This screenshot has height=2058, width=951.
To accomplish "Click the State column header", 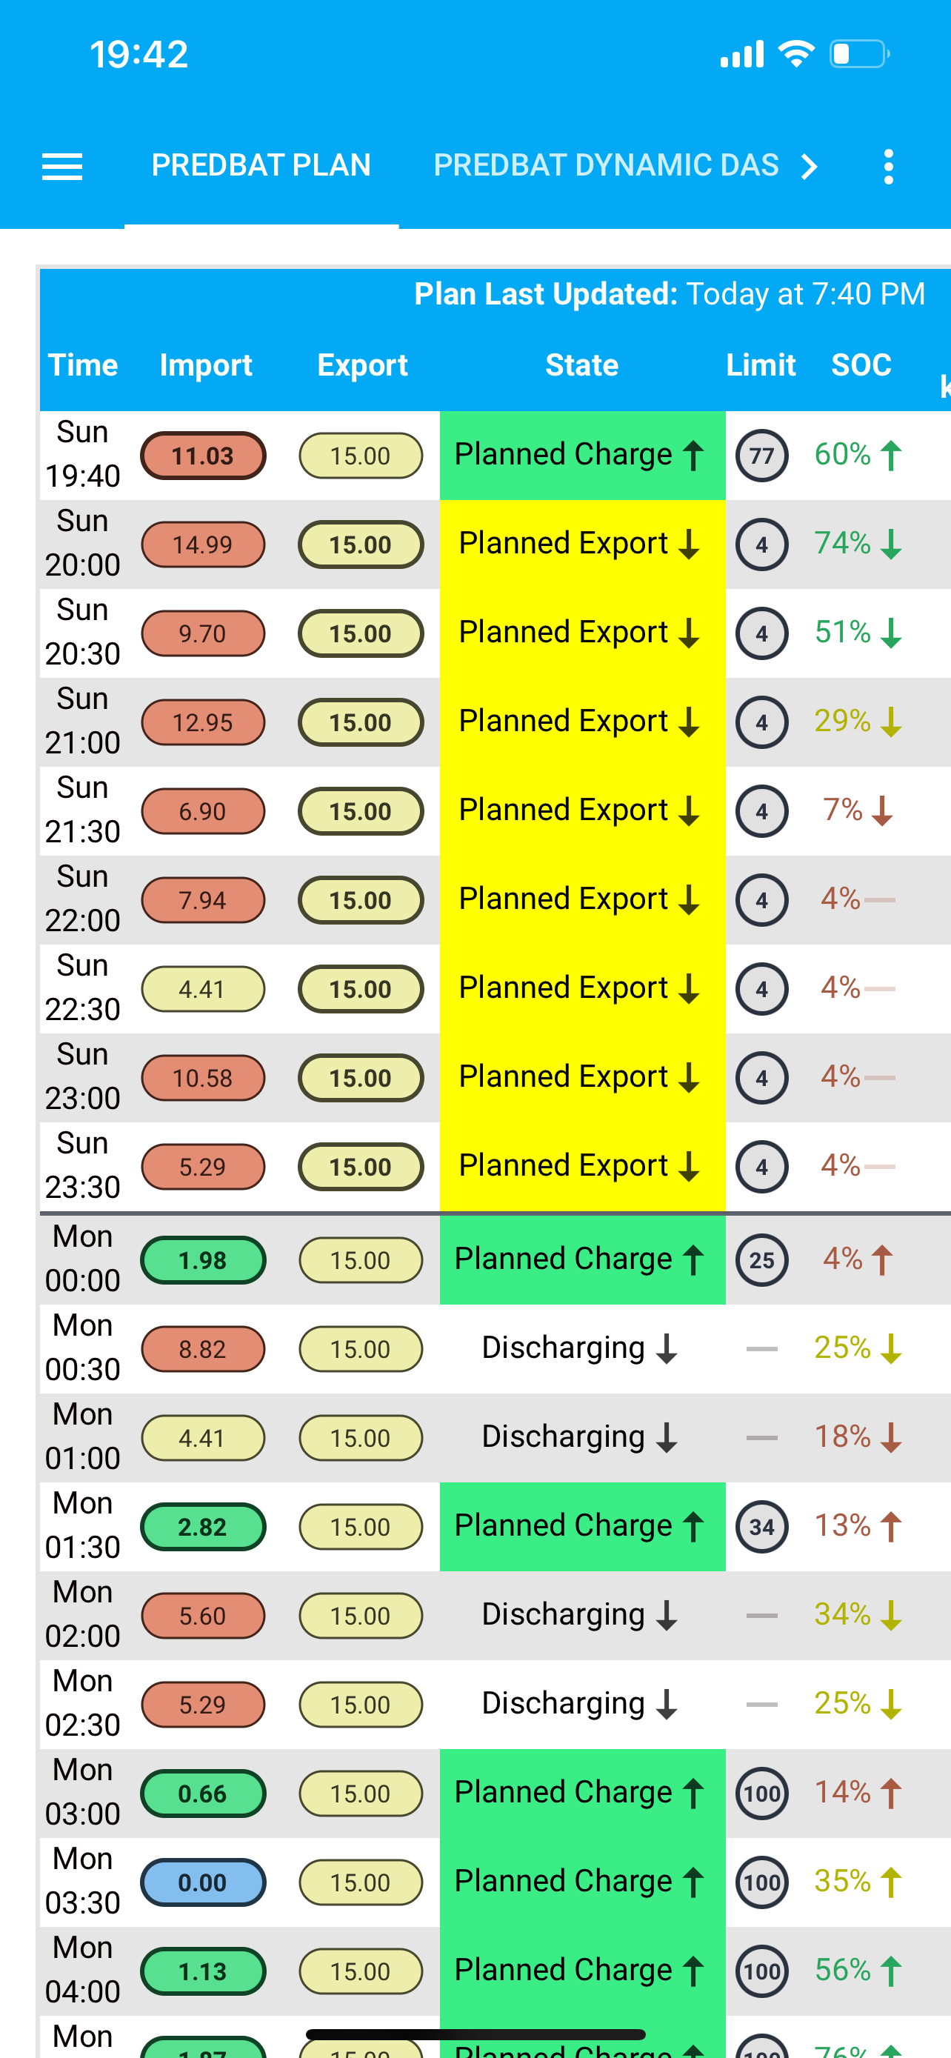I will 582,365.
